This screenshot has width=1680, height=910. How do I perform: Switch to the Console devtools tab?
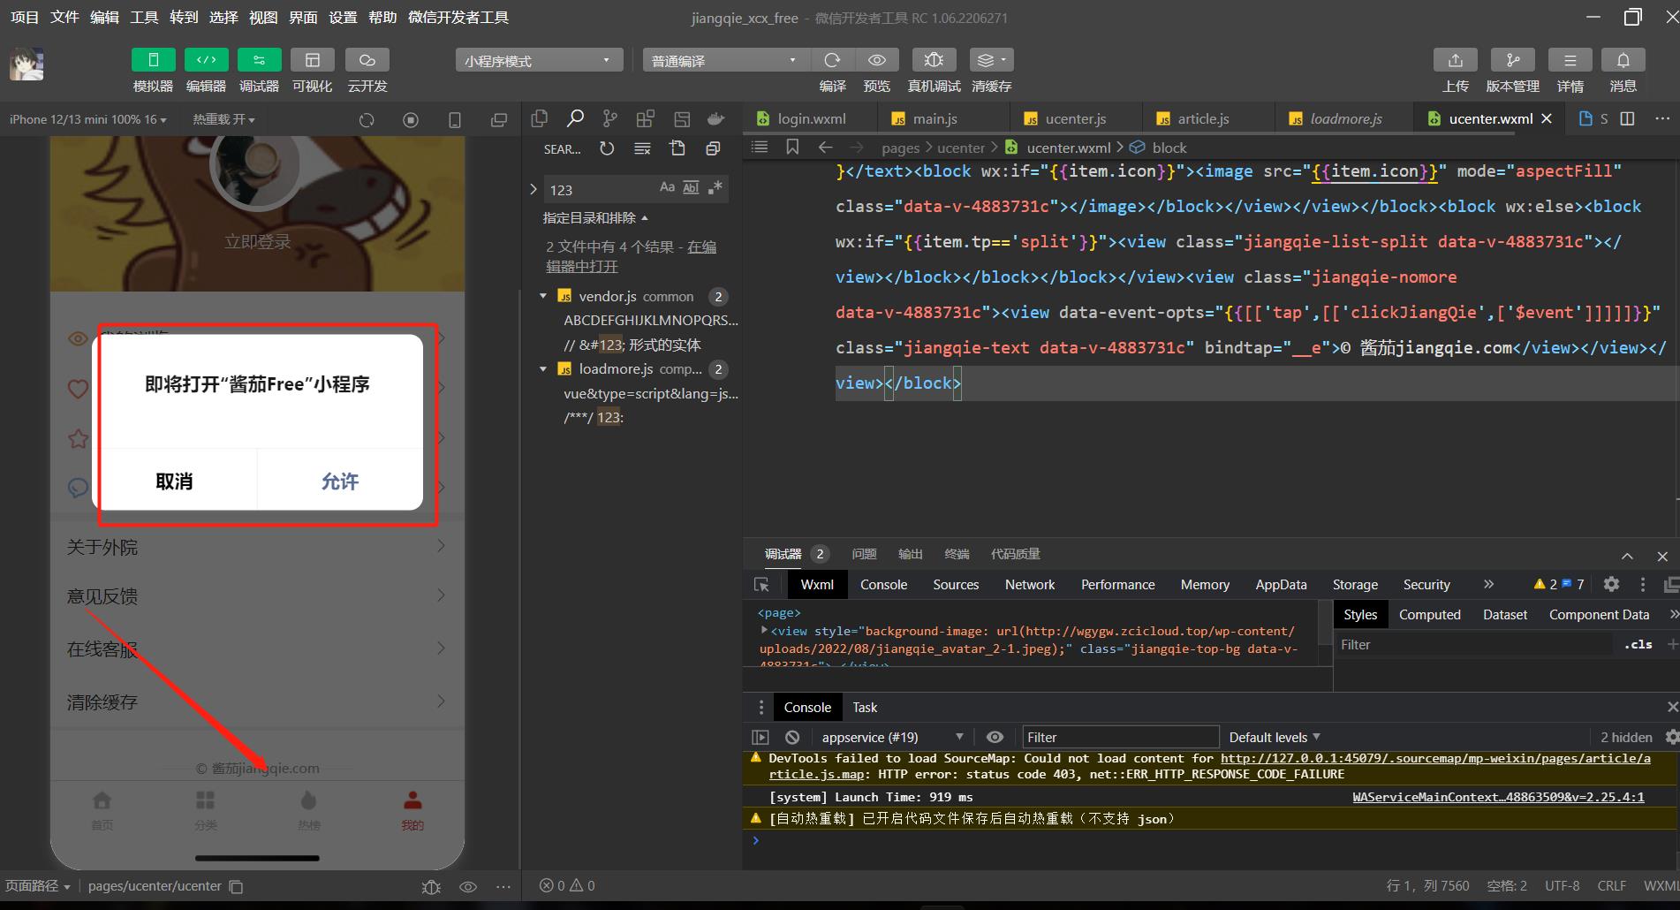[x=883, y=584]
